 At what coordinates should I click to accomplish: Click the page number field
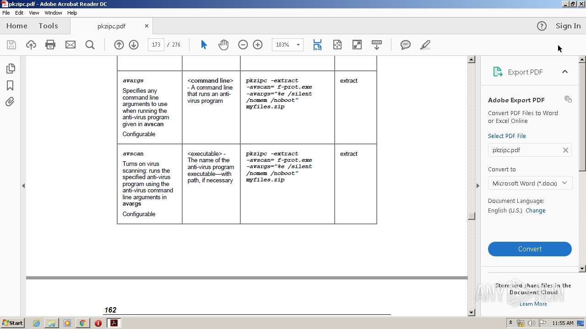coord(156,45)
